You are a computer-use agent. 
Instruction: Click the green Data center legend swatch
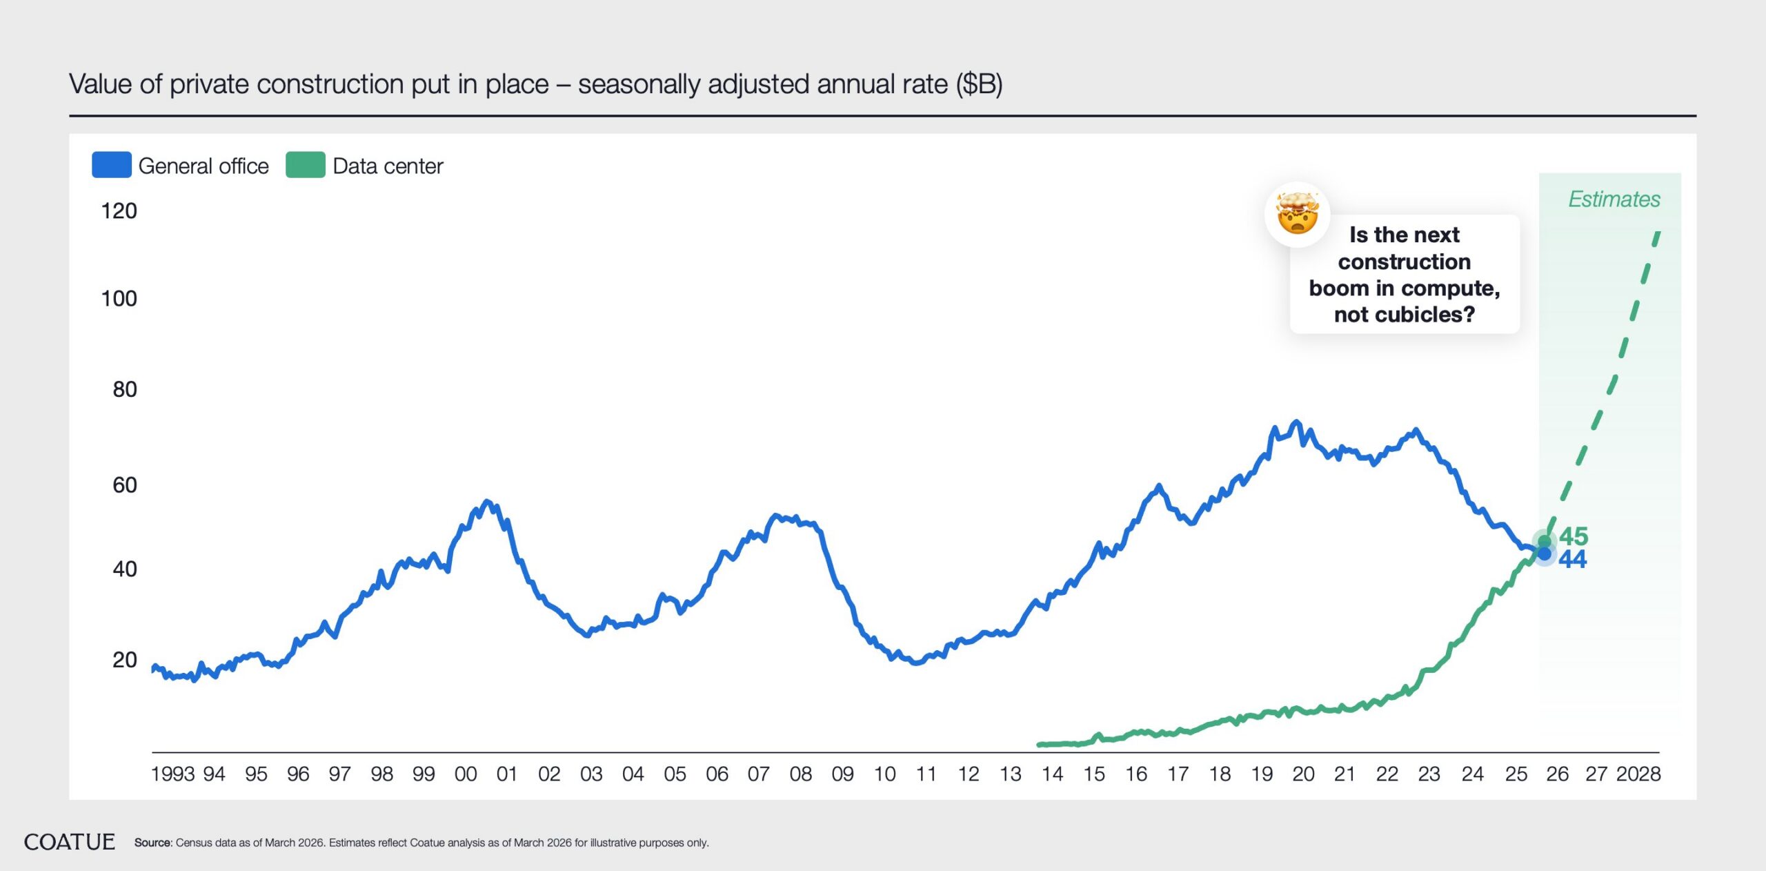click(305, 166)
